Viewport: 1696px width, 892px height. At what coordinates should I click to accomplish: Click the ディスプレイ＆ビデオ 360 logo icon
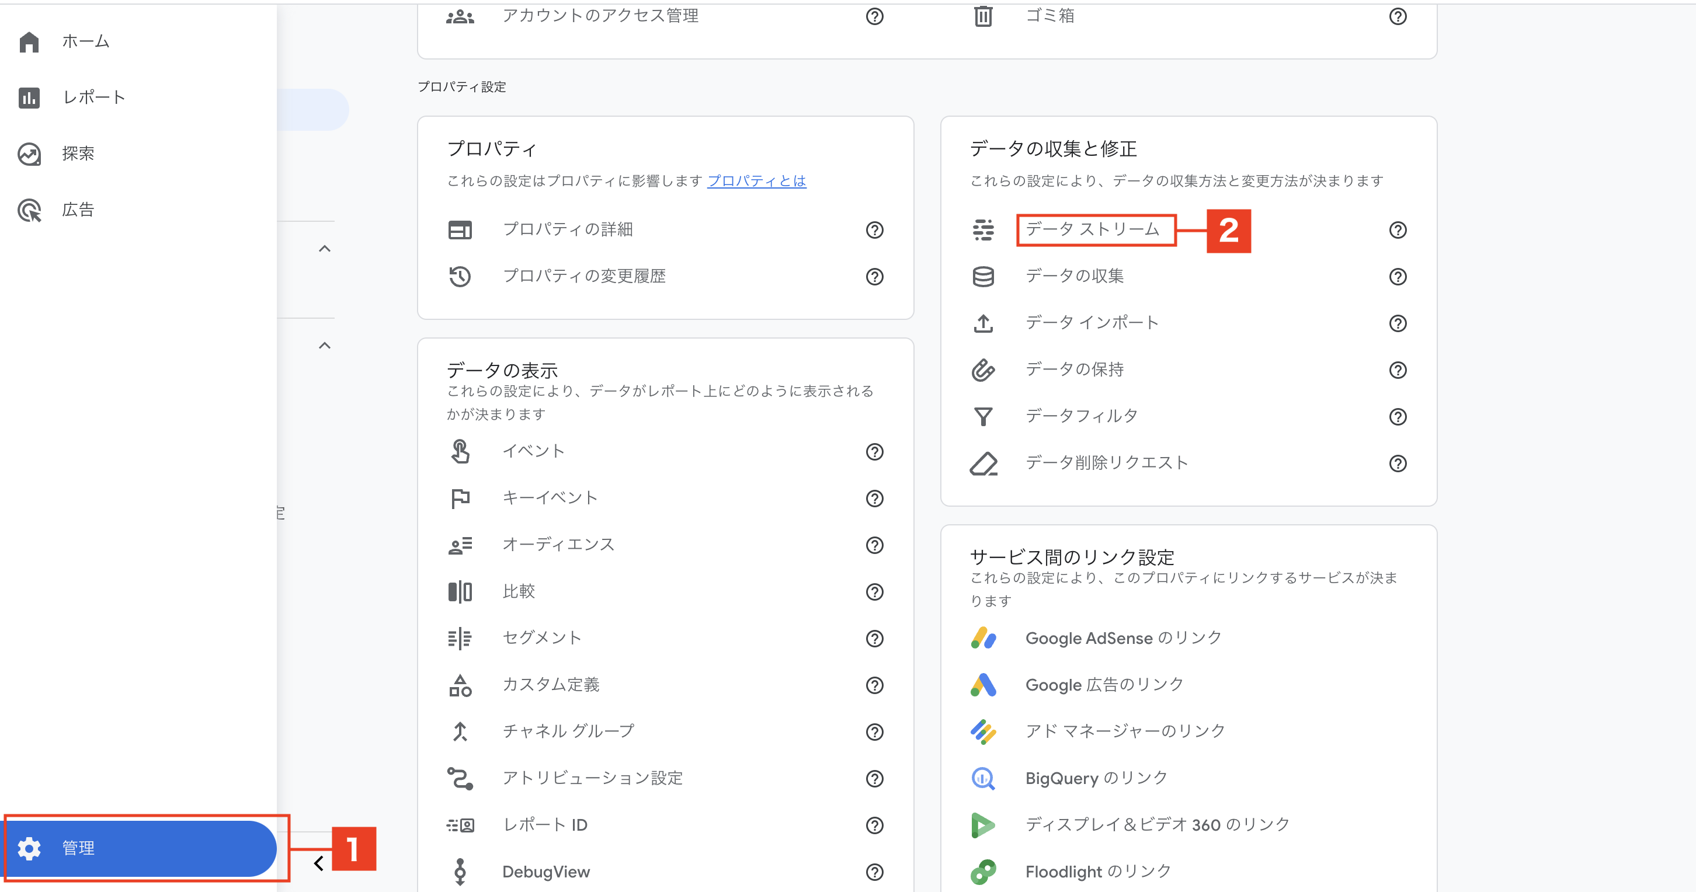coord(983,825)
